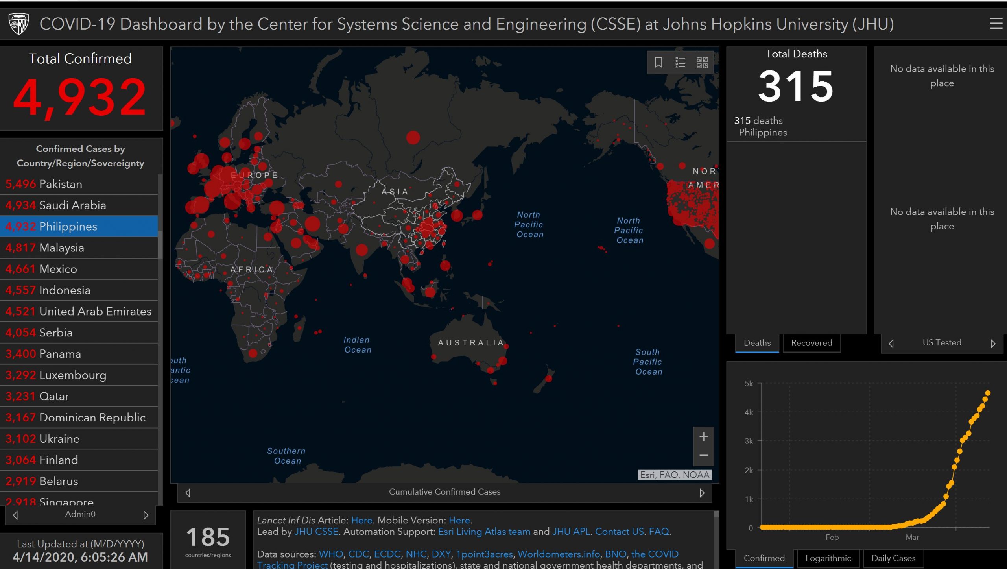This screenshot has width=1007, height=569.
Task: Switch to the Recovered tab
Action: pos(811,343)
